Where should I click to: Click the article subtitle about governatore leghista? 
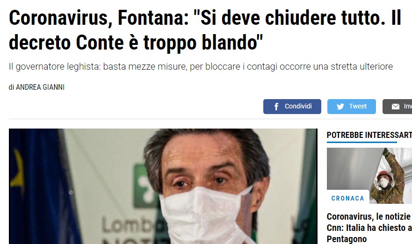201,67
